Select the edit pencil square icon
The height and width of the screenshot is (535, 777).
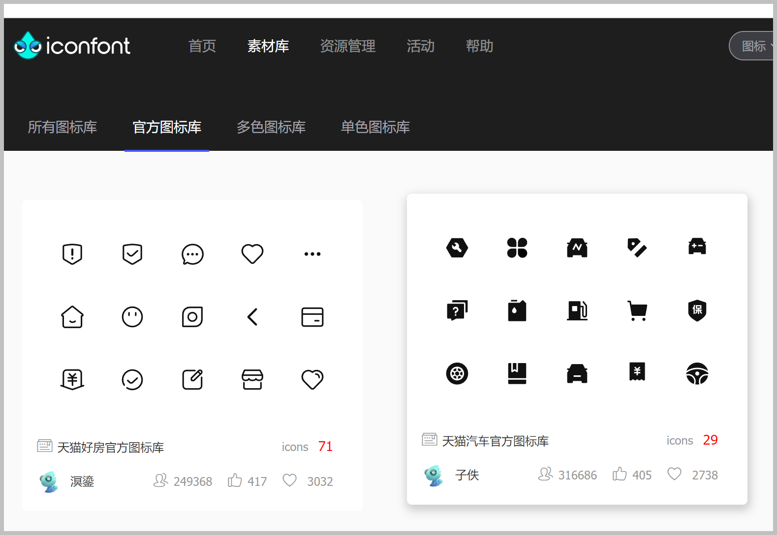click(x=192, y=379)
